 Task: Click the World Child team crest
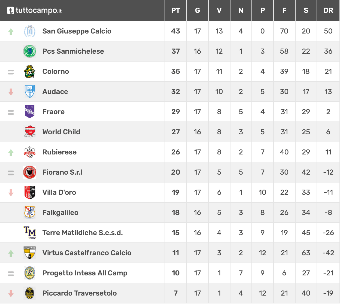30,132
